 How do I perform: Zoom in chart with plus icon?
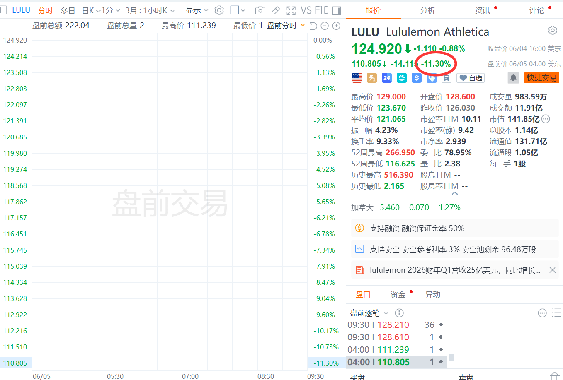pos(337,26)
